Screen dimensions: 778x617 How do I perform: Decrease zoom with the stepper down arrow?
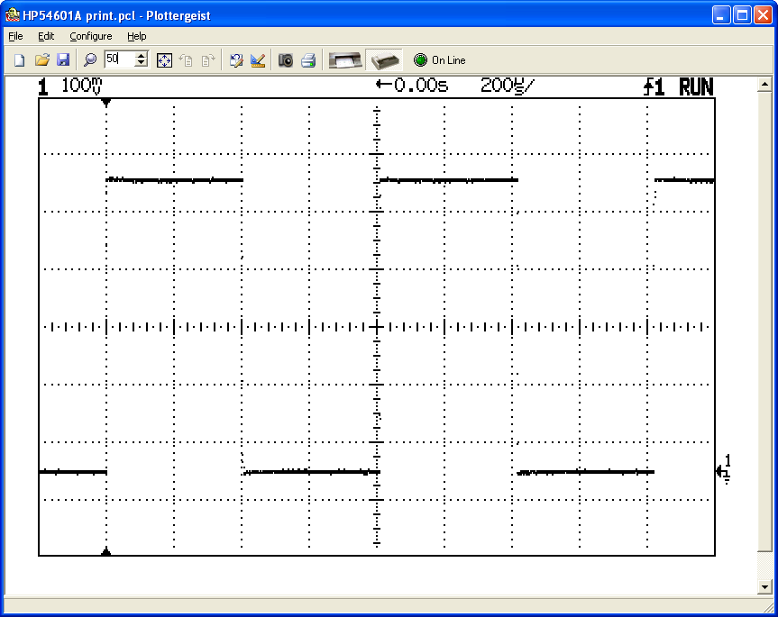[x=142, y=64]
